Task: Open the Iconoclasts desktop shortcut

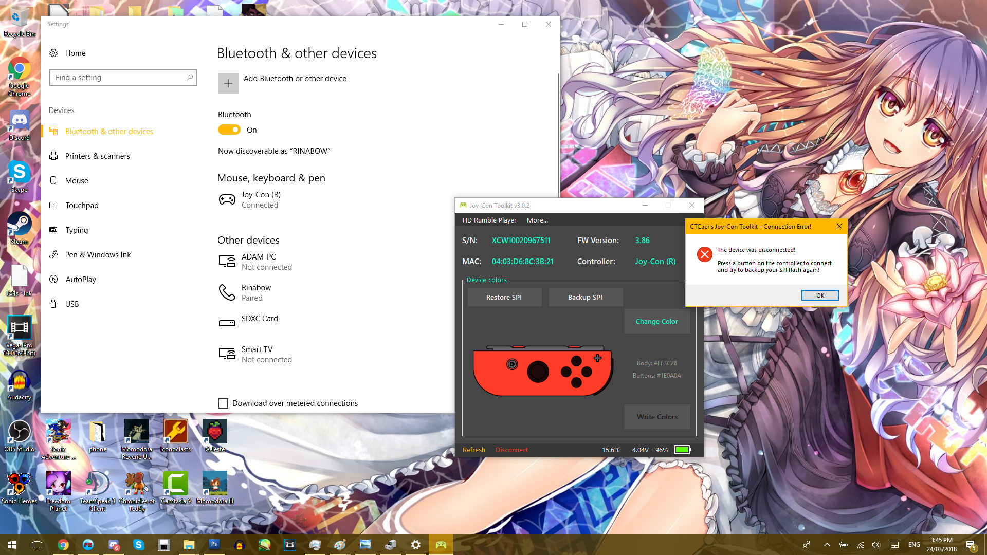Action: click(176, 436)
